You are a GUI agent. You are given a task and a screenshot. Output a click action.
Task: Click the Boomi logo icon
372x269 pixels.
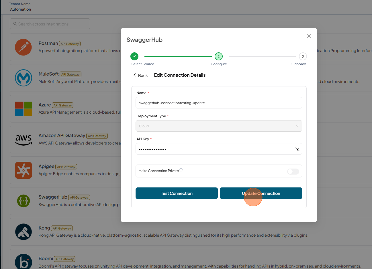point(24,262)
